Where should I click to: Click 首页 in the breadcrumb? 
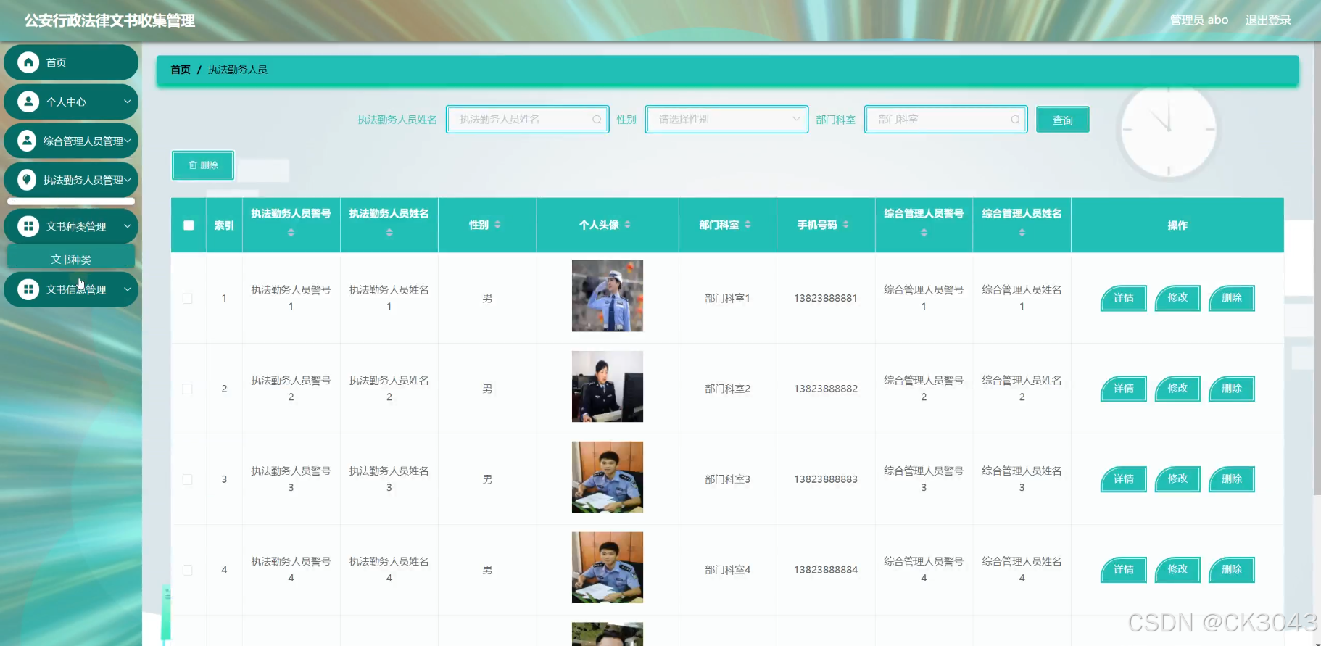181,70
